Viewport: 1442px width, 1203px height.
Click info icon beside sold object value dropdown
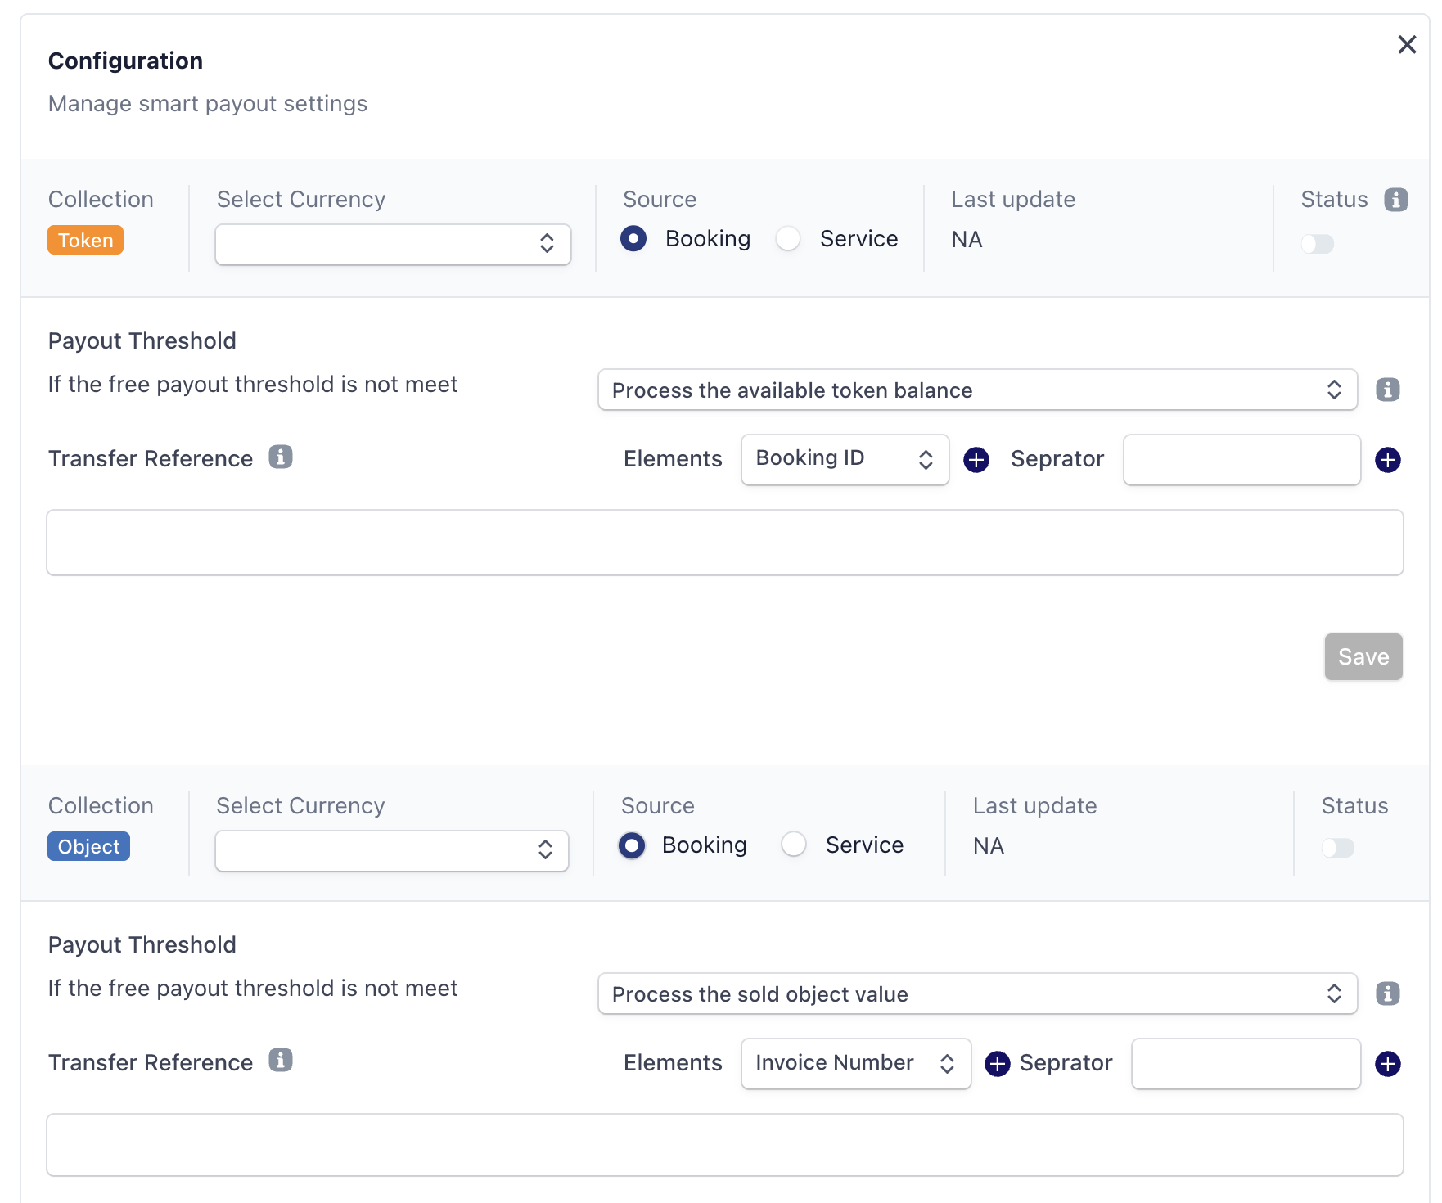pyautogui.click(x=1387, y=993)
